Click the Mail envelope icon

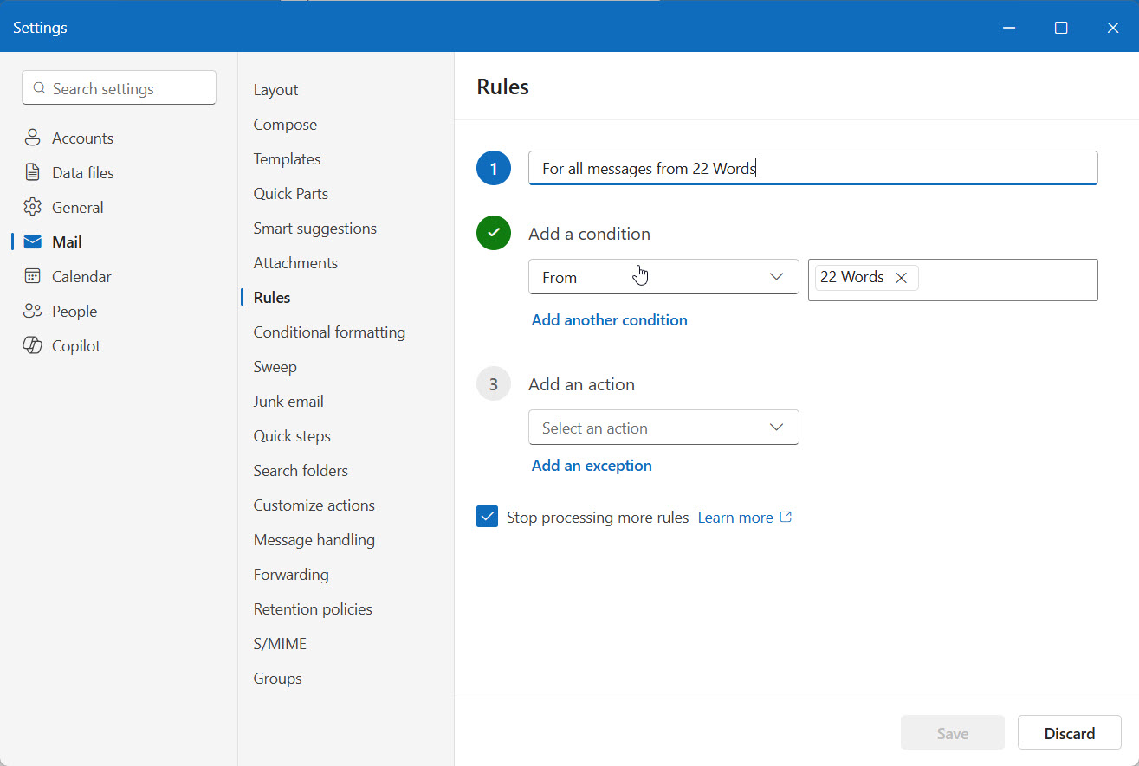33,241
